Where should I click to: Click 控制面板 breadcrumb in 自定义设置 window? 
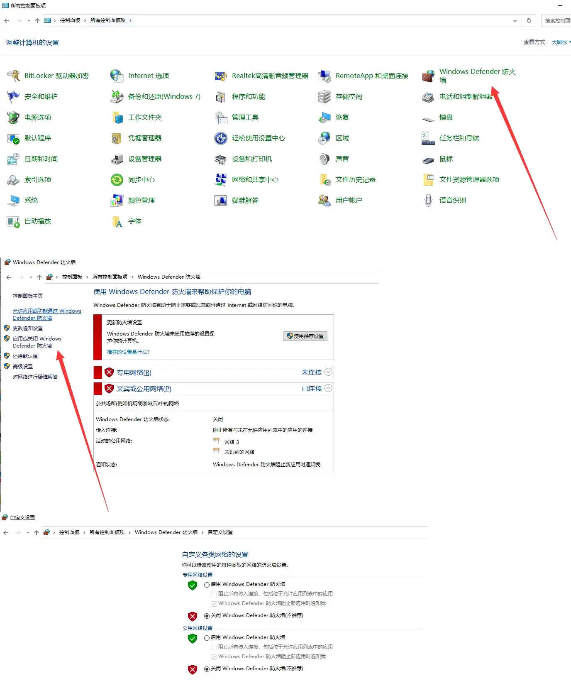(69, 532)
